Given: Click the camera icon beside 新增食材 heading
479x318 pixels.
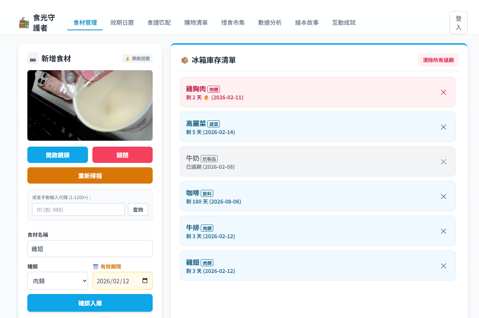Looking at the screenshot, I should 33,58.
